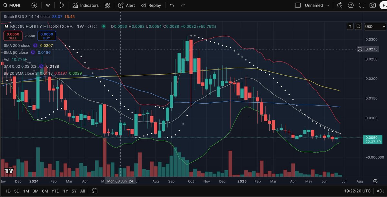Set range to 1D
The width and height of the screenshot is (387, 197).
[8, 191]
